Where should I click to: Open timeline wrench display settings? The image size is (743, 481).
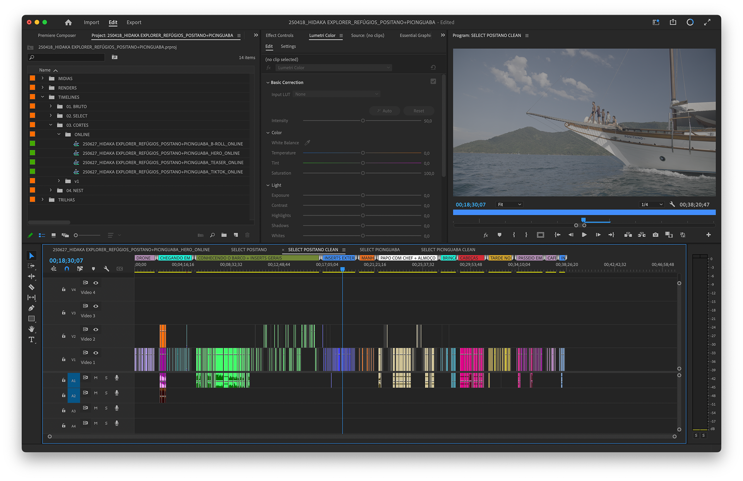(x=106, y=268)
